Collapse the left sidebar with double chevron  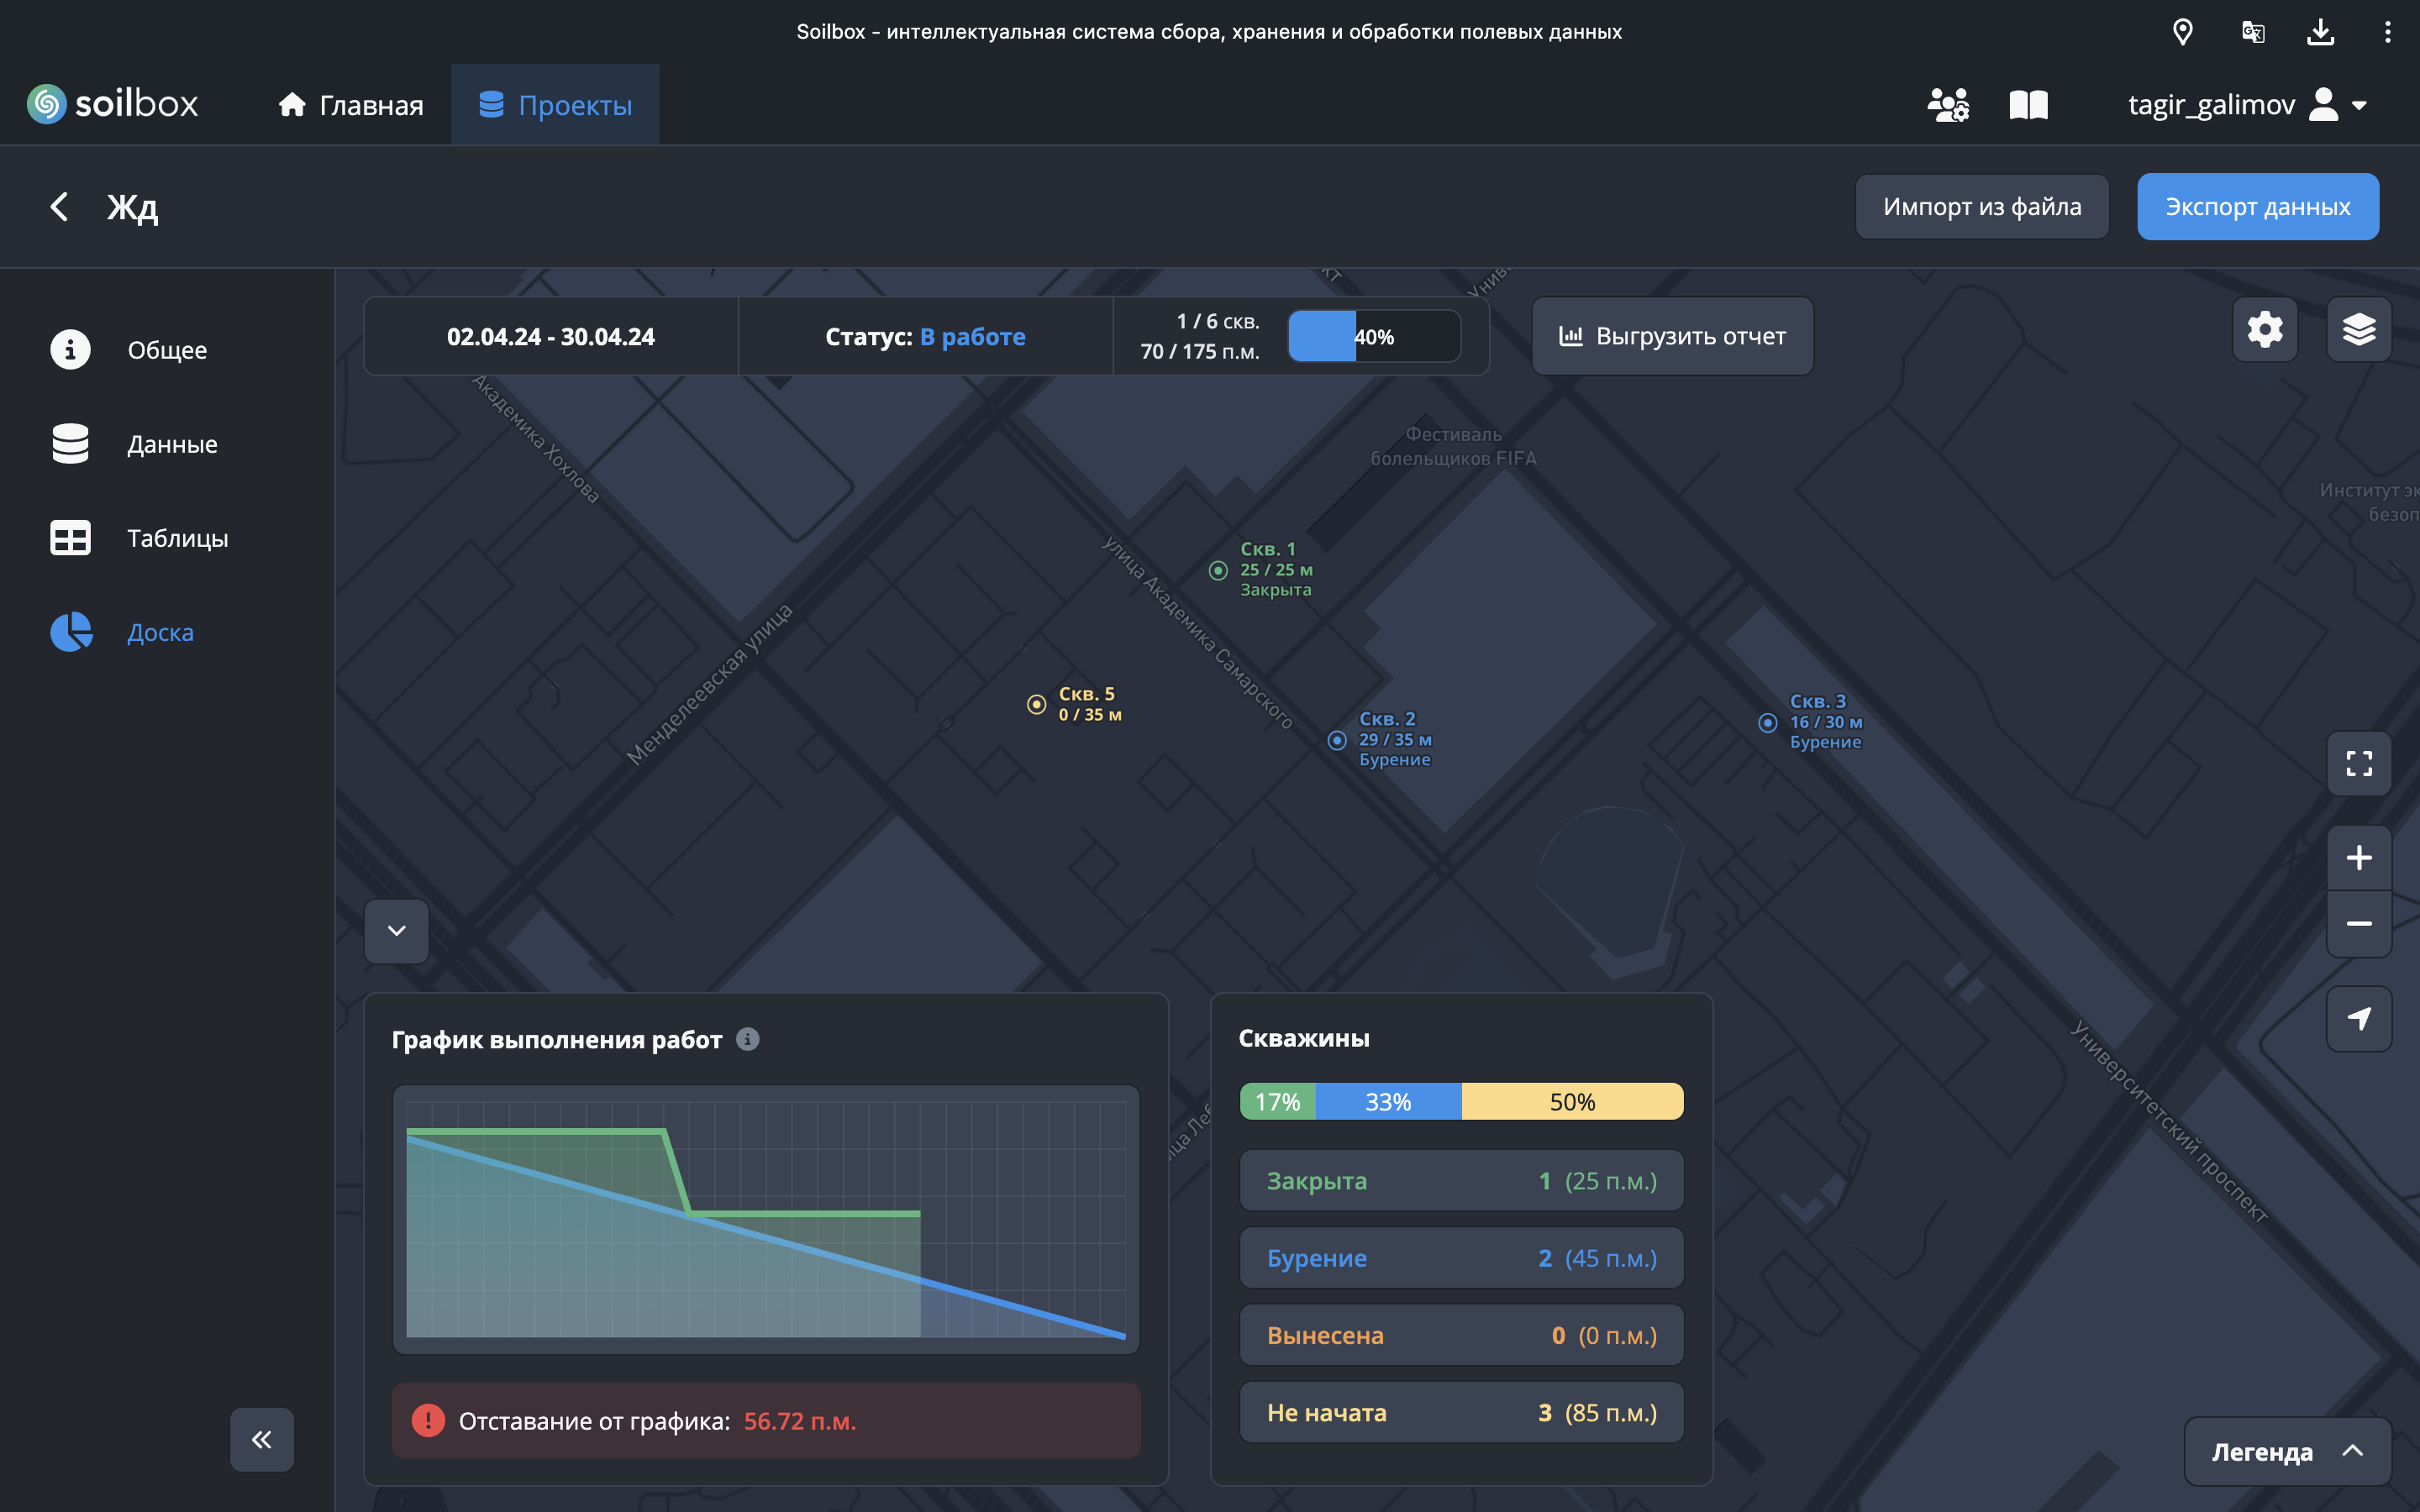261,1439
